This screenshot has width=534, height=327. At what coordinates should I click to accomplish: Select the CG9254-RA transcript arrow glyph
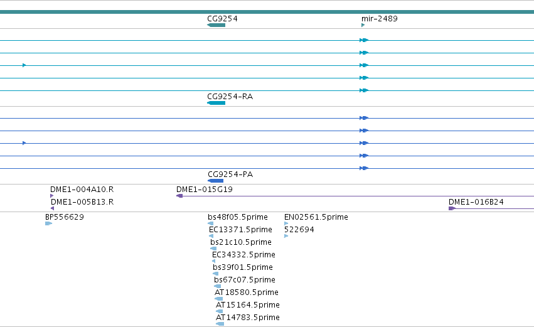click(x=216, y=103)
